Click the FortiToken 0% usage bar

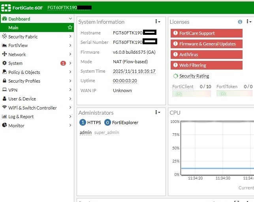pyautogui.click(x=234, y=94)
